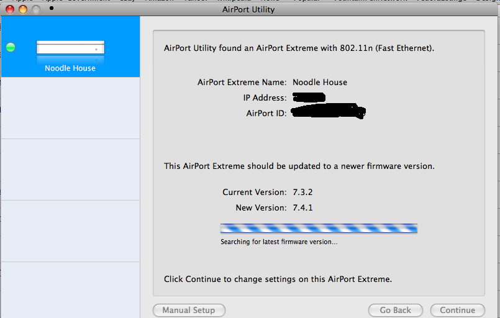Click the firmware update recommendation message
Viewport: 500px width, 318px height.
pyautogui.click(x=299, y=166)
